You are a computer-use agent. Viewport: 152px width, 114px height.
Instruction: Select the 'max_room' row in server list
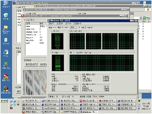(36, 40)
